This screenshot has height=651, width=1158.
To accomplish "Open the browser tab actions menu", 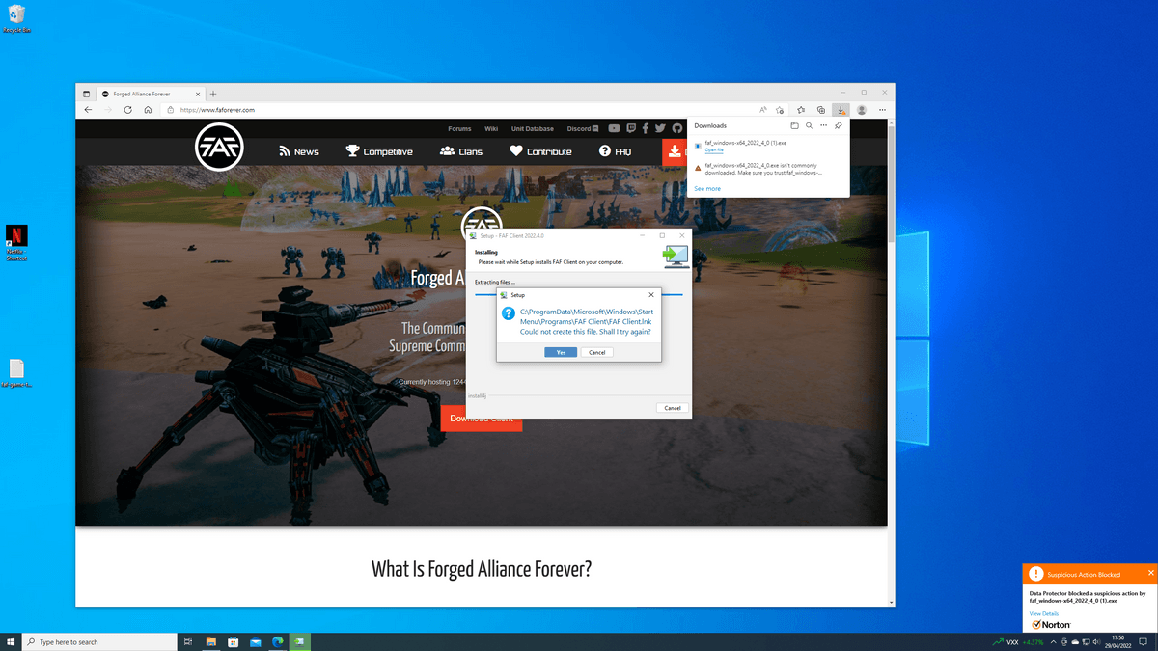I will [86, 94].
